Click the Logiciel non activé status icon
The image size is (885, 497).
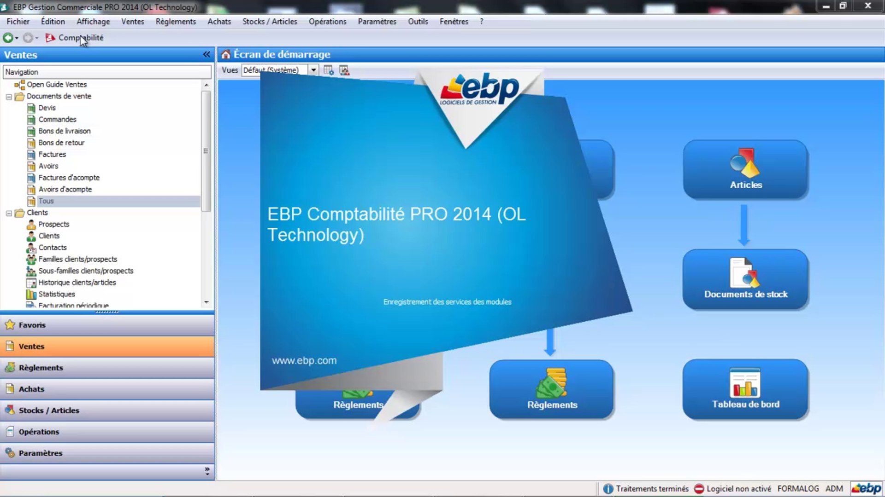click(699, 489)
